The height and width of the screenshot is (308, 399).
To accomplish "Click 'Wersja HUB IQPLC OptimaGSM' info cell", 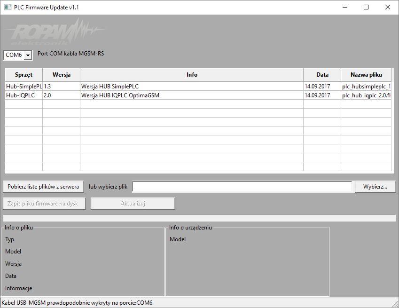I will coord(192,95).
